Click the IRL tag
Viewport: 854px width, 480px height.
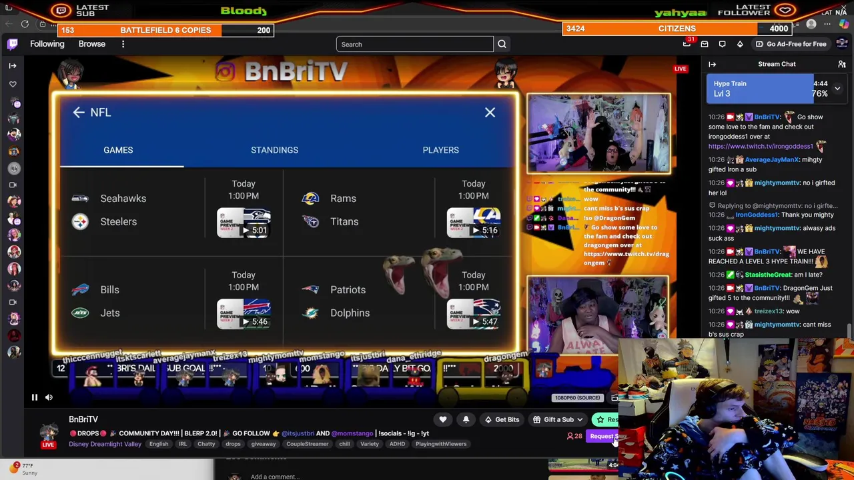183,444
